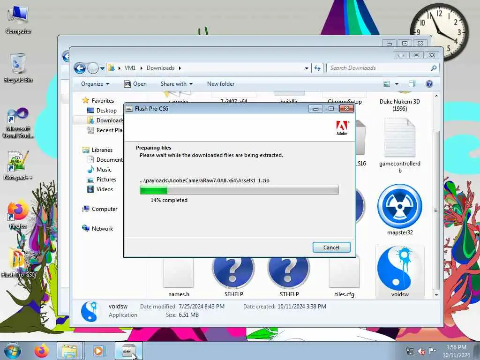Click the Search Downloads field
Screen dimensions: 480x360
click(382, 68)
